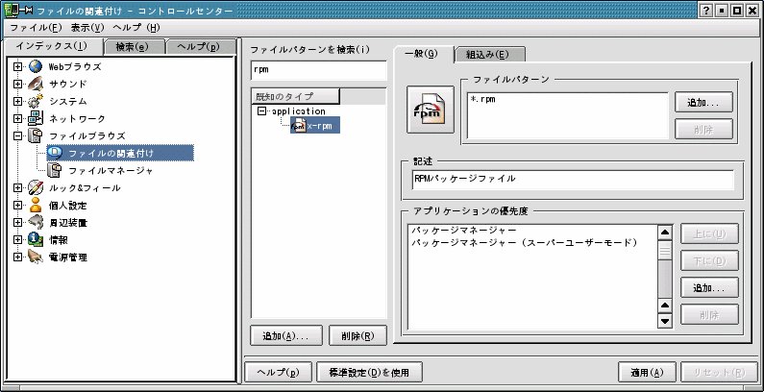The image size is (764, 392).
Task: Expand the 個人設定 tree node
Action: (18, 206)
